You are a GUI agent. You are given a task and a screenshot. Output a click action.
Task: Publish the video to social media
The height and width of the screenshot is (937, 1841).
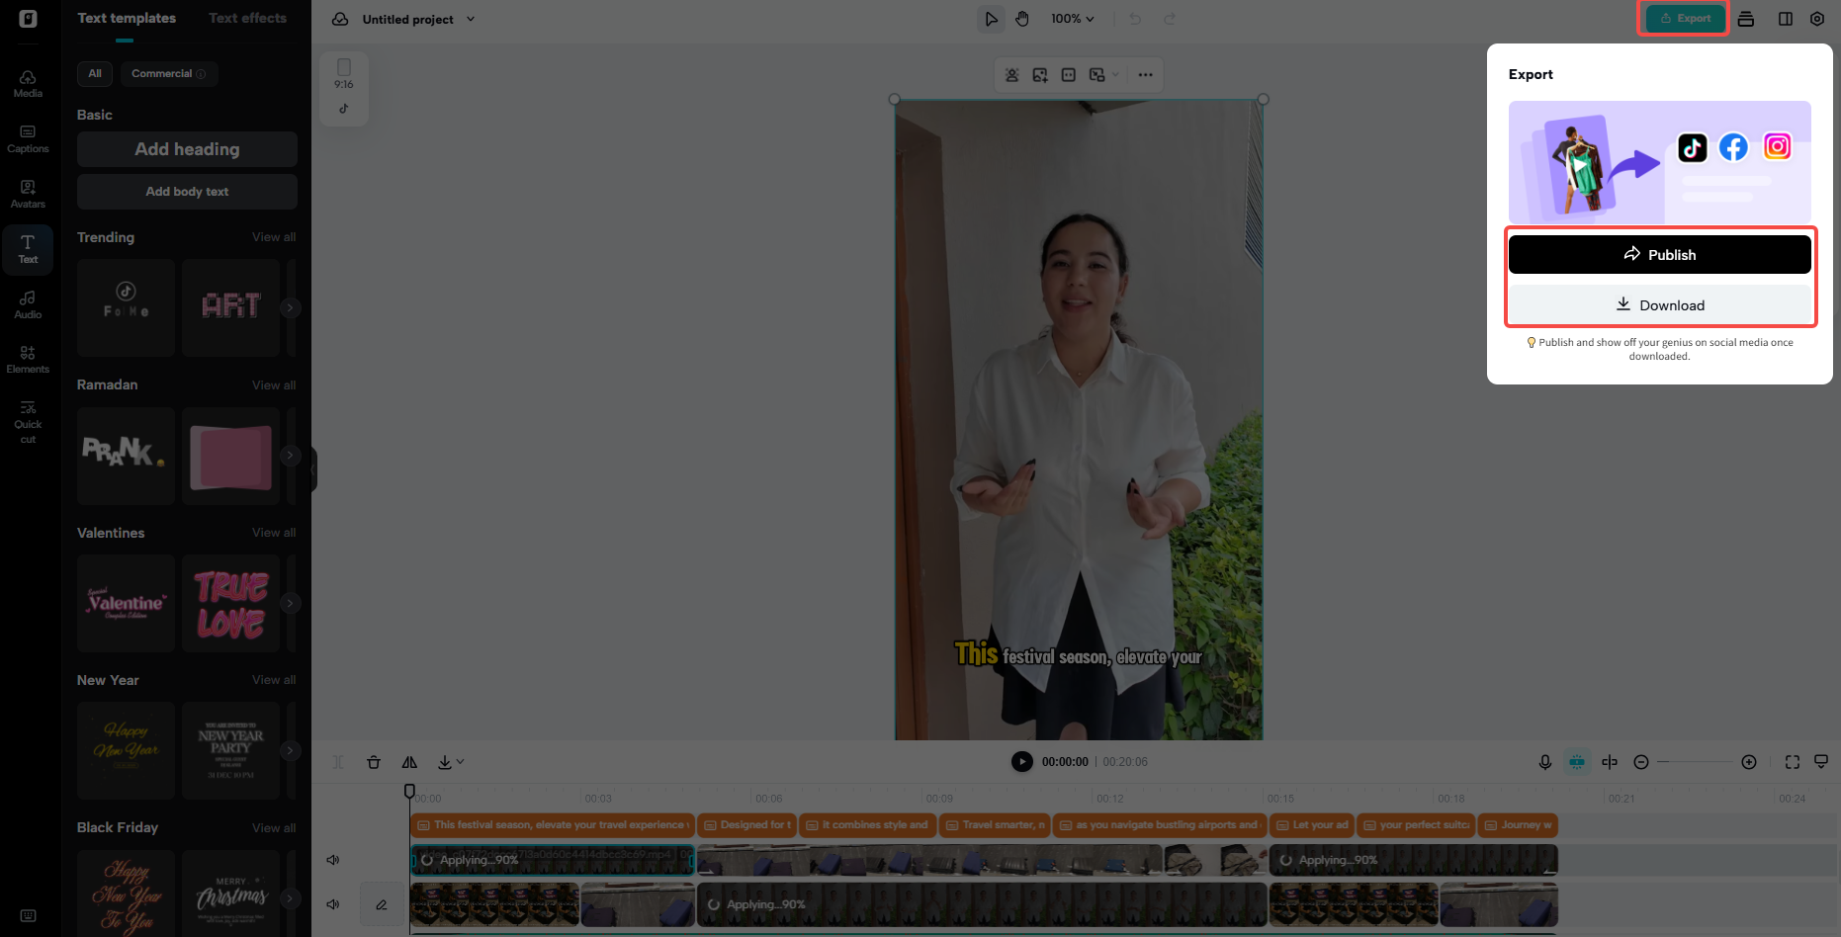click(1659, 254)
